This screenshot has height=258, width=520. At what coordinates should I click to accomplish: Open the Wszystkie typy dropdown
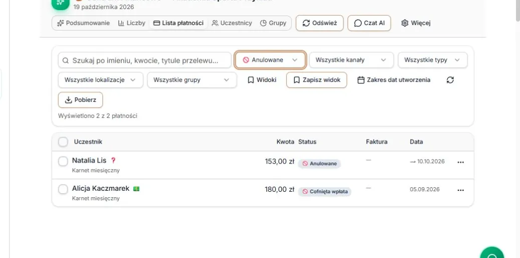pyautogui.click(x=432, y=60)
